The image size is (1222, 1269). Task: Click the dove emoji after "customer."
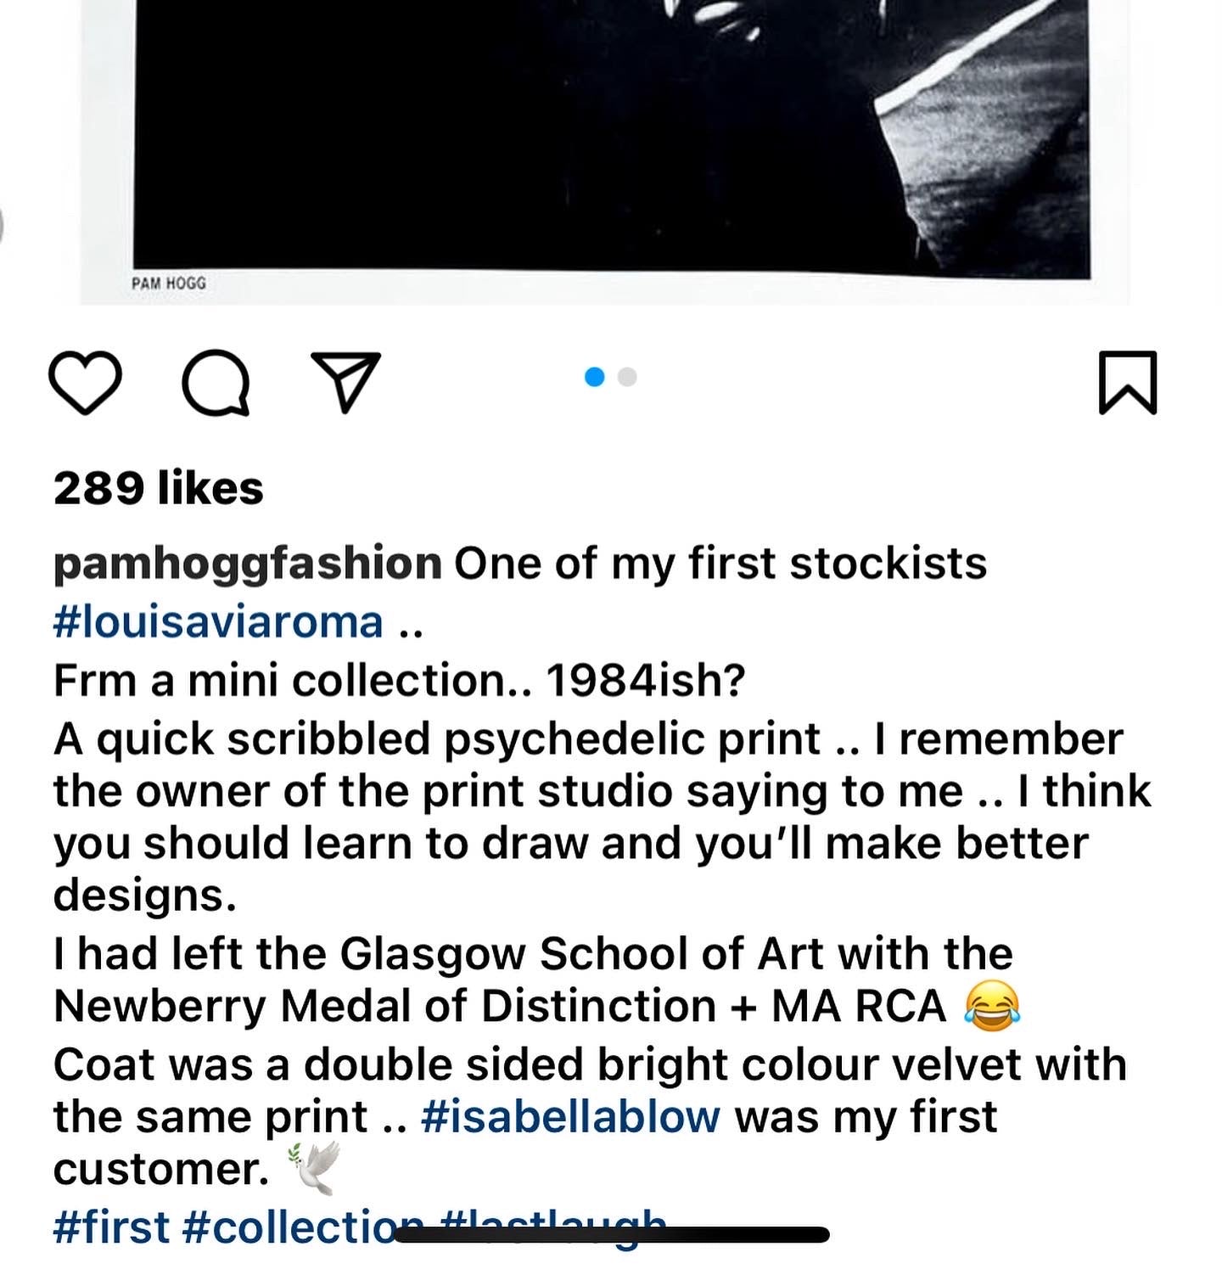[x=314, y=1168]
